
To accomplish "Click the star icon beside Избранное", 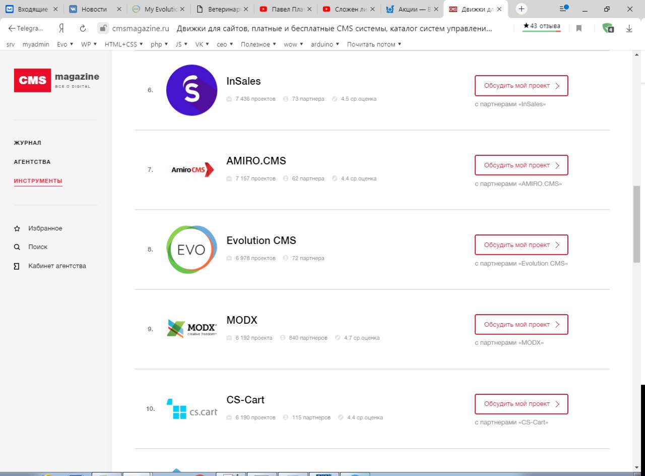I will pos(17,228).
